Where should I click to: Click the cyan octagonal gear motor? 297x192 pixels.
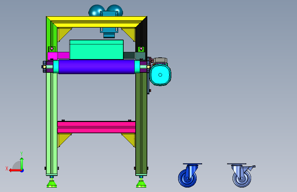point(160,75)
